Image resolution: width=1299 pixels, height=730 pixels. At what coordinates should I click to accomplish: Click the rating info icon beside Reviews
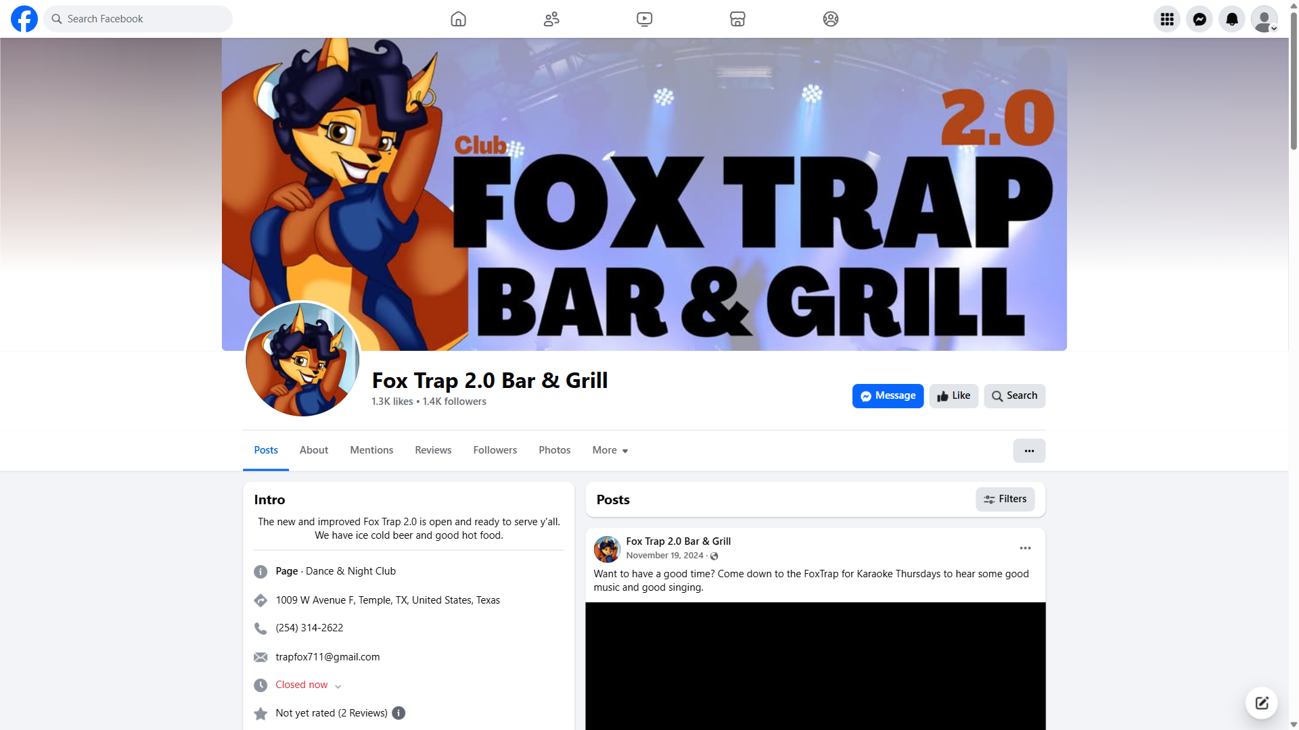398,713
